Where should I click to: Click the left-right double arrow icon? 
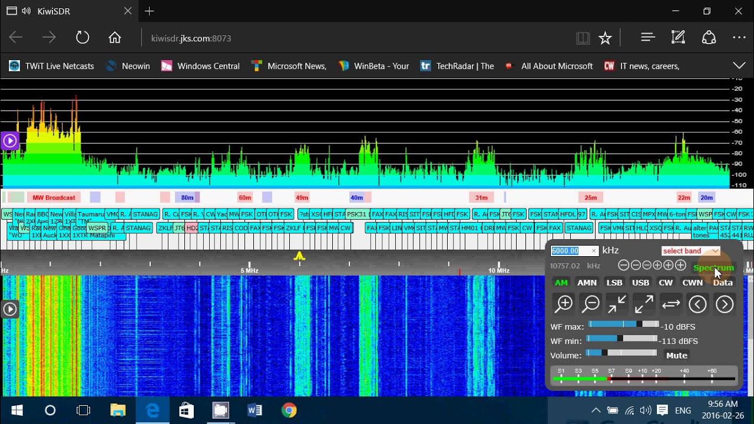pos(671,304)
